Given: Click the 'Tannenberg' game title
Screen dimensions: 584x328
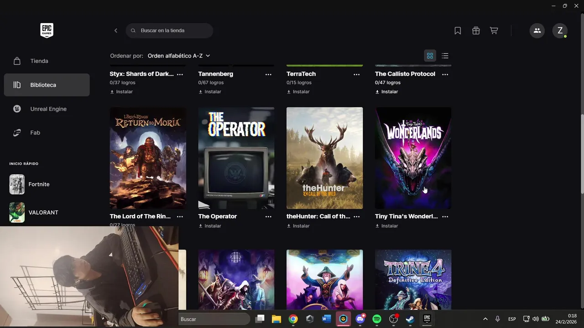Looking at the screenshot, I should tap(216, 74).
